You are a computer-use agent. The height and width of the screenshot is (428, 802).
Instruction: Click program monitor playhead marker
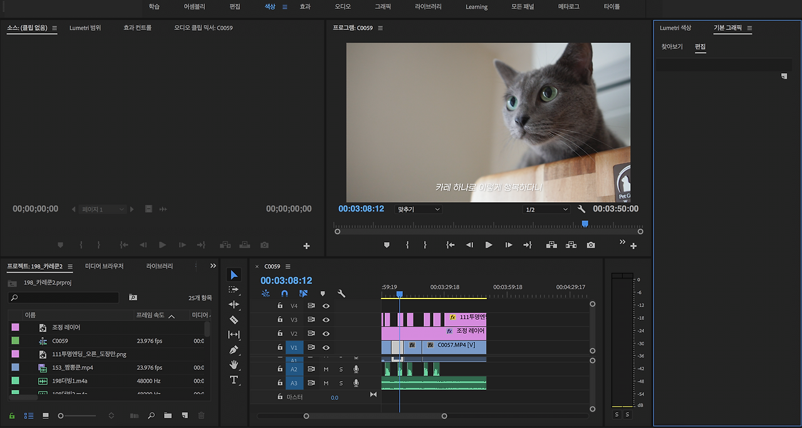click(x=585, y=223)
